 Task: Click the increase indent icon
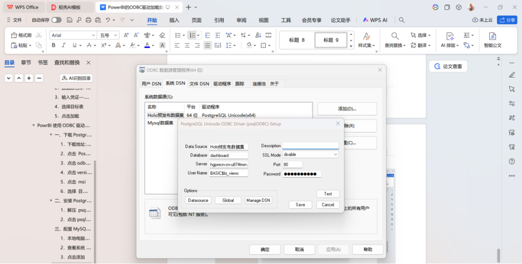(218, 35)
